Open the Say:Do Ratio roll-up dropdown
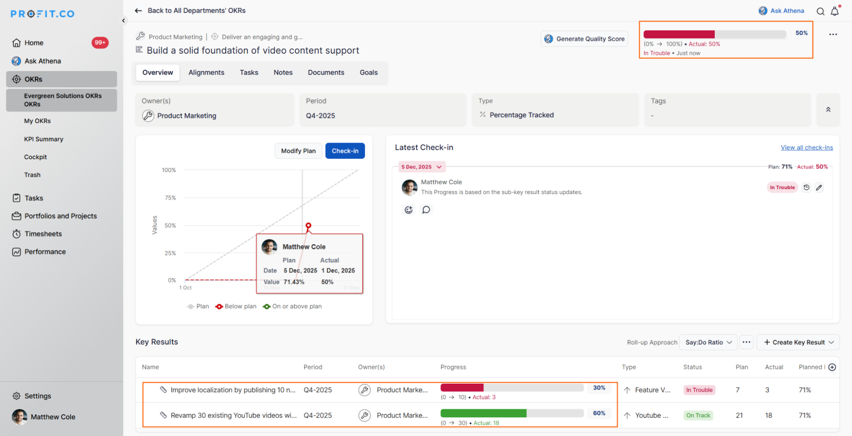The width and height of the screenshot is (852, 436). tap(708, 342)
